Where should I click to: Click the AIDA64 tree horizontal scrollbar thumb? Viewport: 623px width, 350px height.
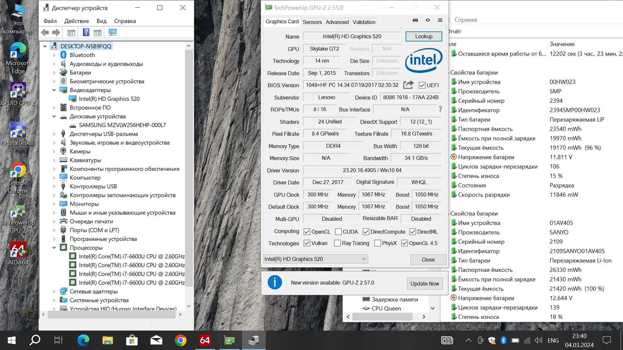[x=382, y=317]
